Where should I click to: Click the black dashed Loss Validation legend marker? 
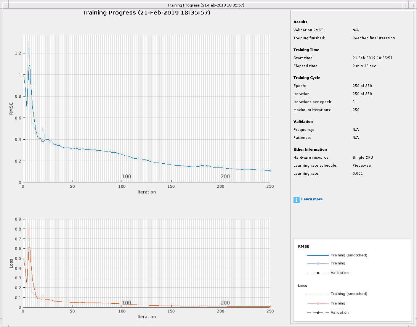coord(318,313)
